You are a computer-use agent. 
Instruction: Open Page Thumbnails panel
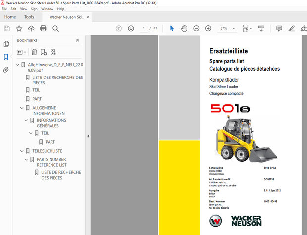(6, 44)
